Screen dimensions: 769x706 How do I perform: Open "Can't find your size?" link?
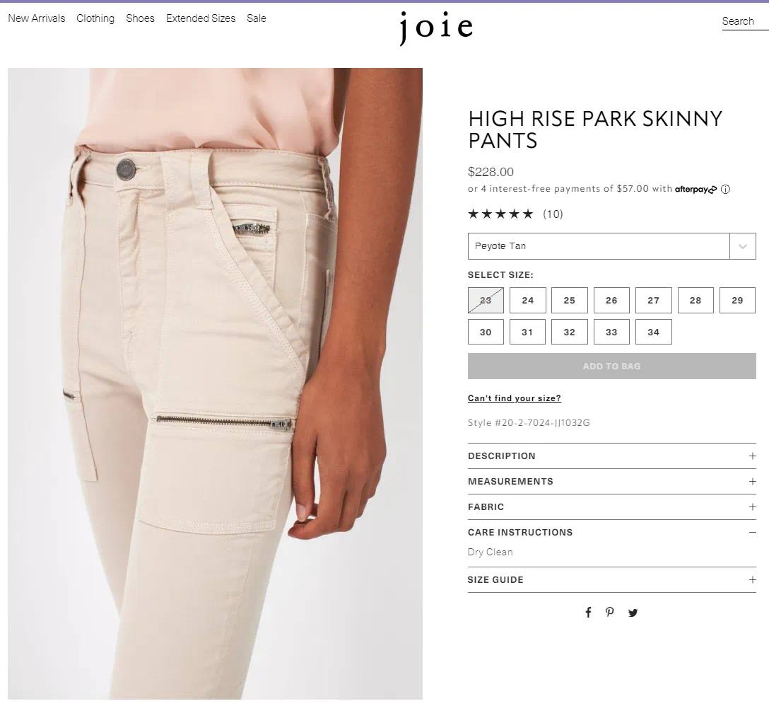click(x=514, y=398)
